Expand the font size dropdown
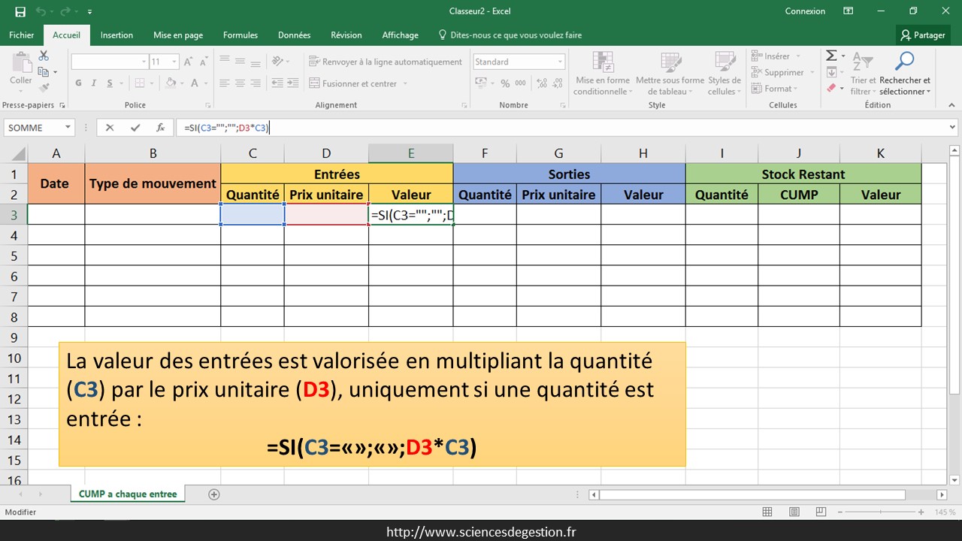This screenshot has height=541, width=962. [x=175, y=62]
